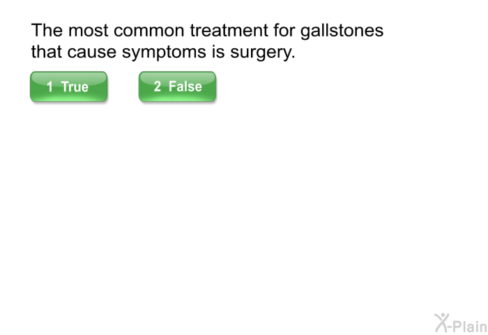
Task: Click the word "symptoms" in the statement
Action: (x=164, y=52)
